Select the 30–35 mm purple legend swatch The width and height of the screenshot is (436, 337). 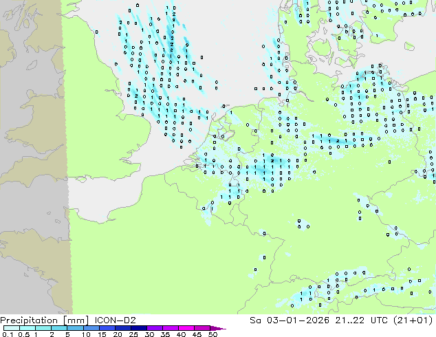tap(155, 328)
